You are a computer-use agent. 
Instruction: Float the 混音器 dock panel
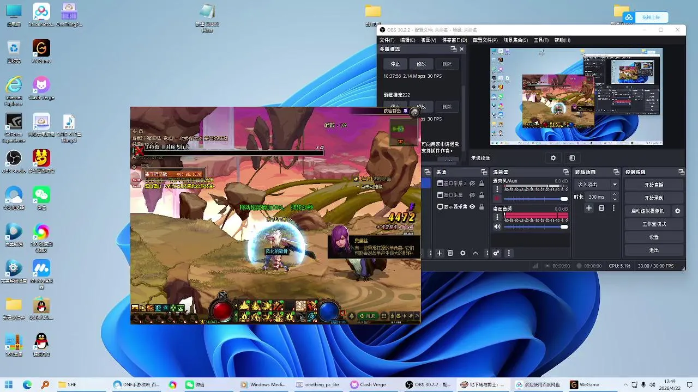click(566, 172)
